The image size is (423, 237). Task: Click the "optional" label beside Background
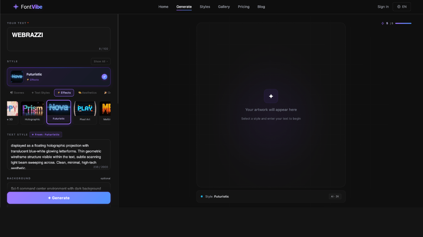[x=105, y=178]
